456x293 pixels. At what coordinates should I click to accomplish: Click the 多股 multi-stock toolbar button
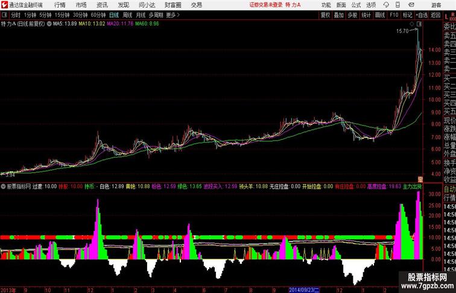click(352, 15)
